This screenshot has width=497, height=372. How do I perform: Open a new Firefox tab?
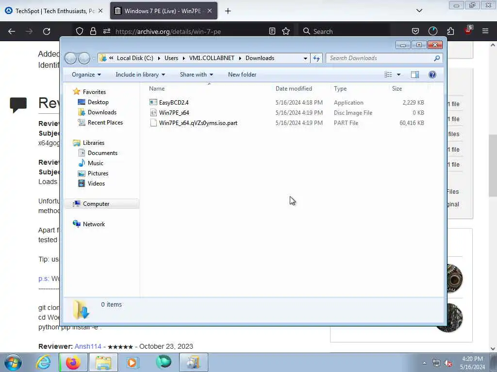point(228,11)
